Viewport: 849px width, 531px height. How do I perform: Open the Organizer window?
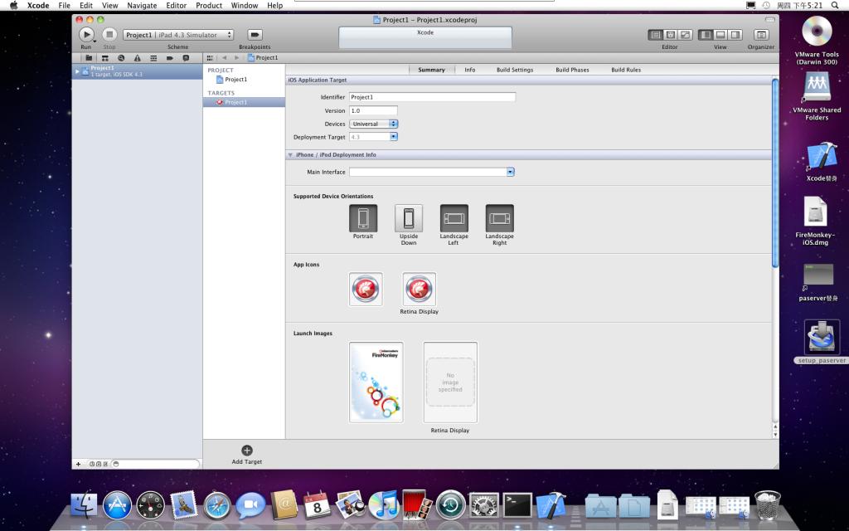tap(761, 35)
